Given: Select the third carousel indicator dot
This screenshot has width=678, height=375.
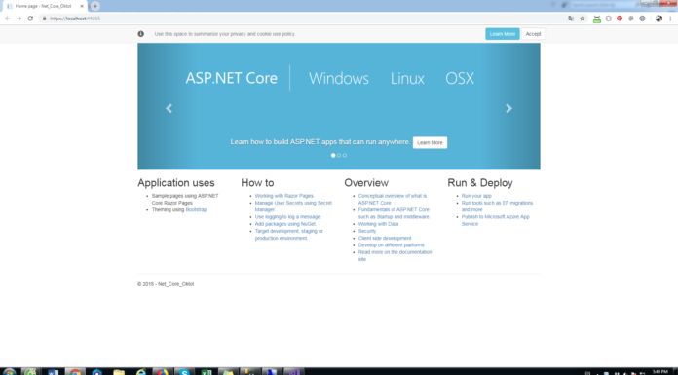Looking at the screenshot, I should [x=345, y=155].
